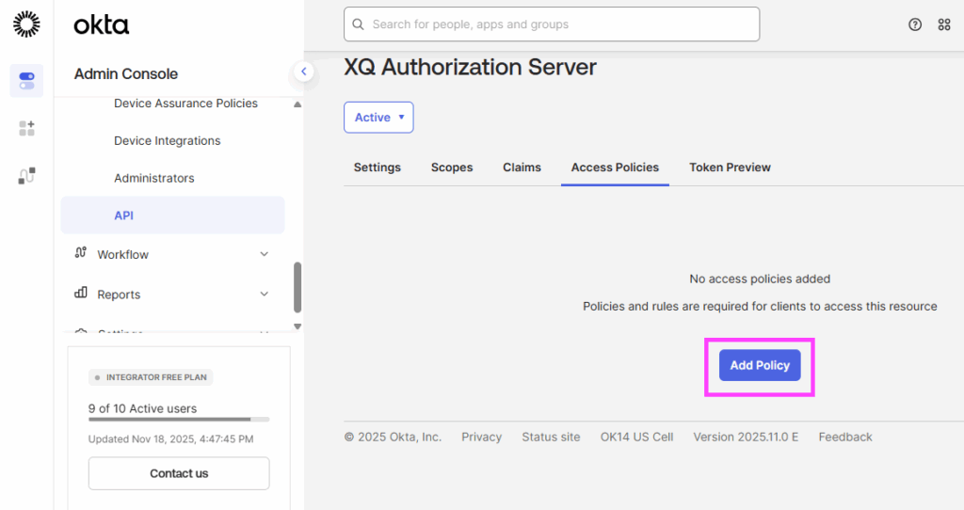Select Device Integrations in the sidebar
This screenshot has height=510, width=964.
coord(167,141)
